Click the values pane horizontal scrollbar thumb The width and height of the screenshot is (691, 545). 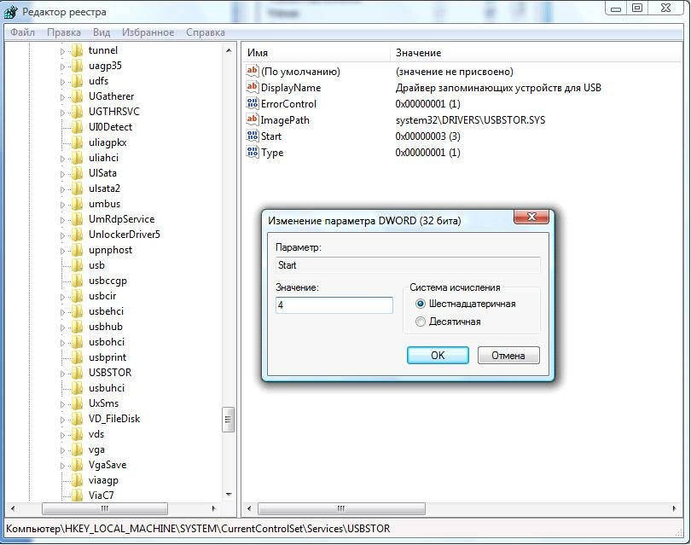(341, 508)
